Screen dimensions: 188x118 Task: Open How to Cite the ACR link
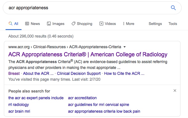click(x=124, y=73)
